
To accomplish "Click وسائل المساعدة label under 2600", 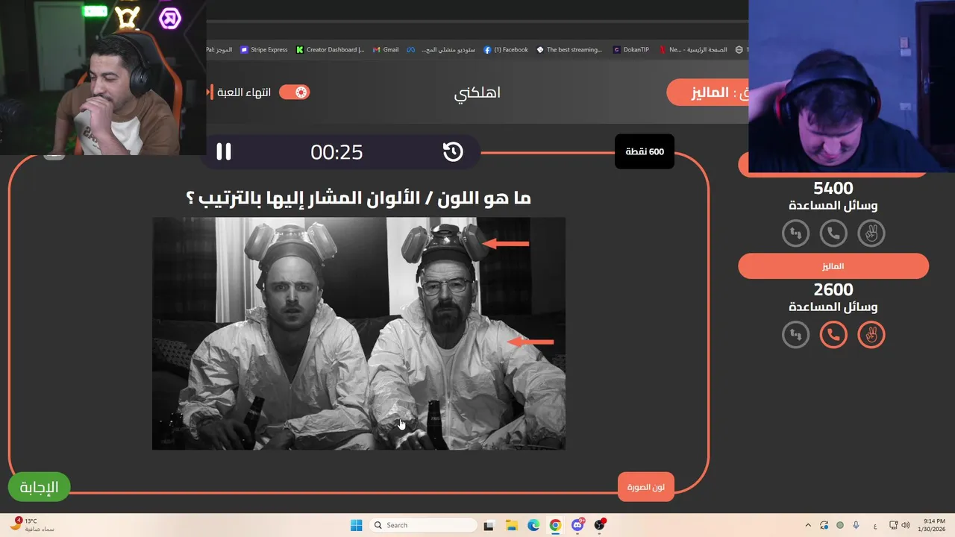I will point(833,307).
